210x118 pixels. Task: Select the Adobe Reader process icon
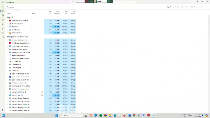(x=10, y=21)
